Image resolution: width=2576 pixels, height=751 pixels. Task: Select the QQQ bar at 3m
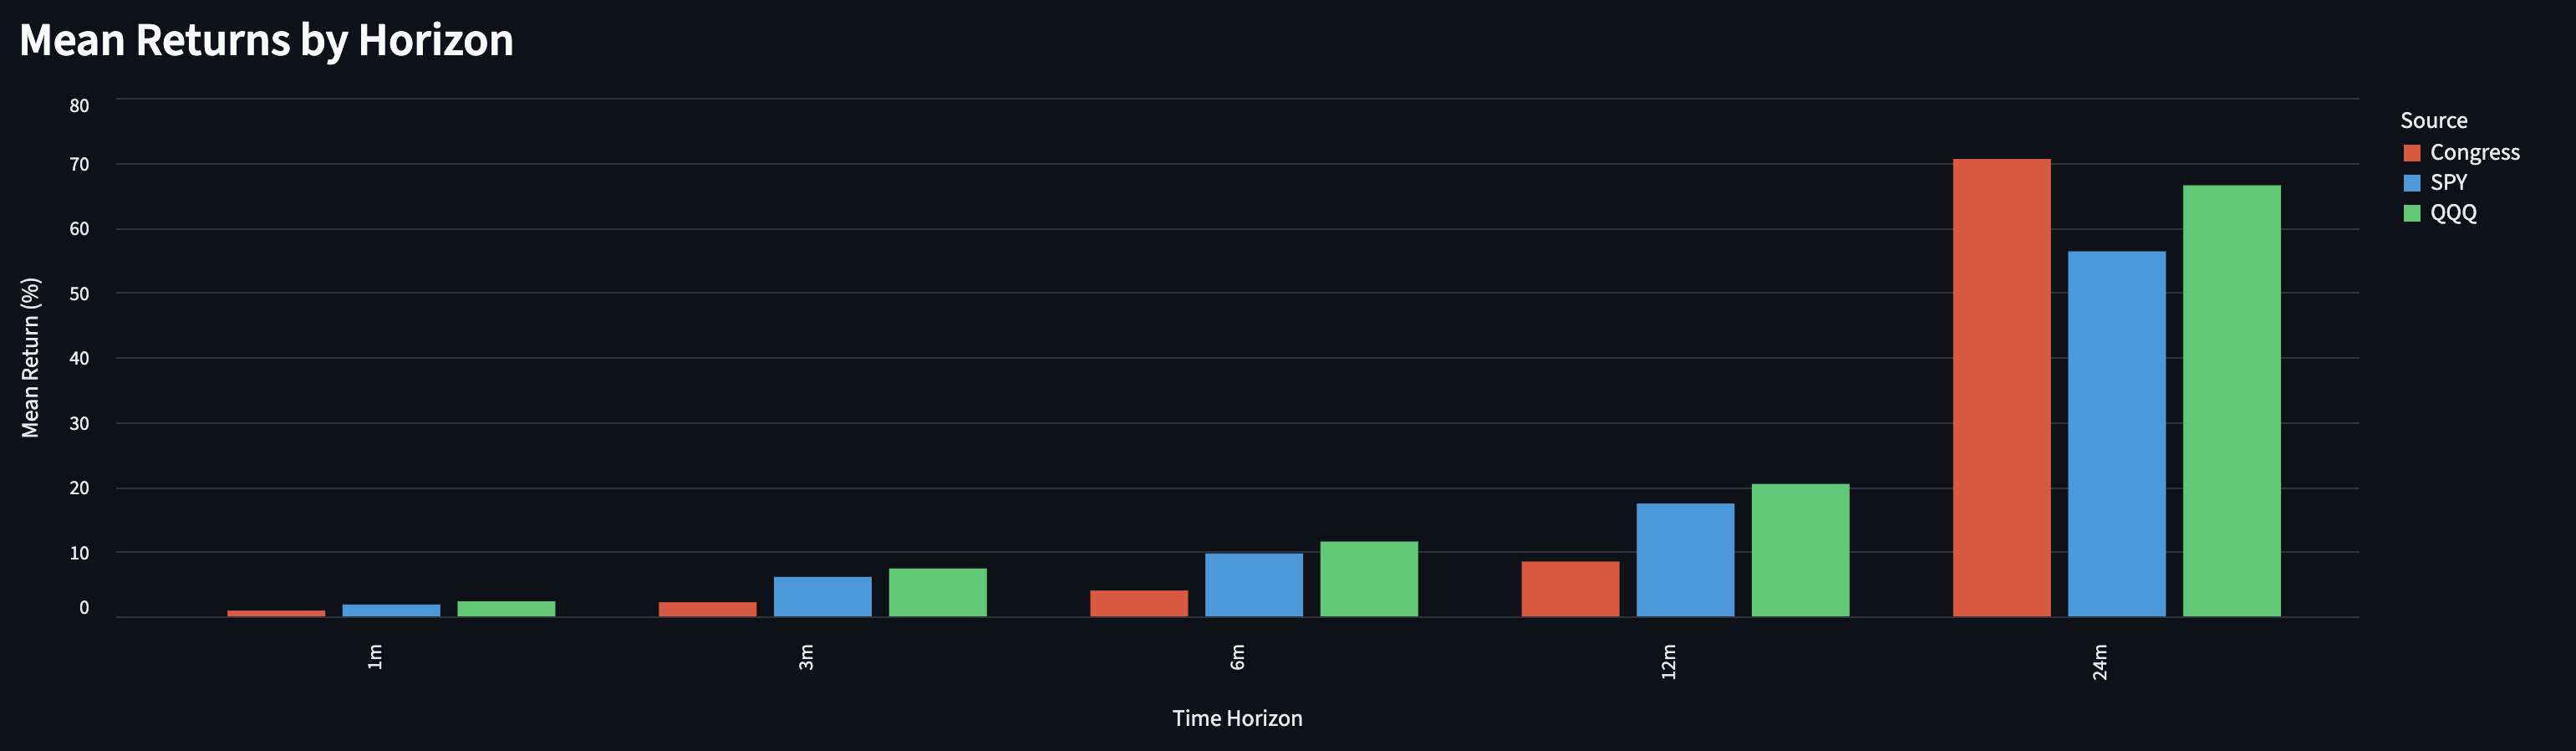pyautogui.click(x=937, y=592)
